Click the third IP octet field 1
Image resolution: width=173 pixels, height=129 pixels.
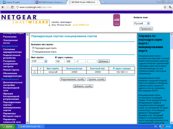point(81,61)
